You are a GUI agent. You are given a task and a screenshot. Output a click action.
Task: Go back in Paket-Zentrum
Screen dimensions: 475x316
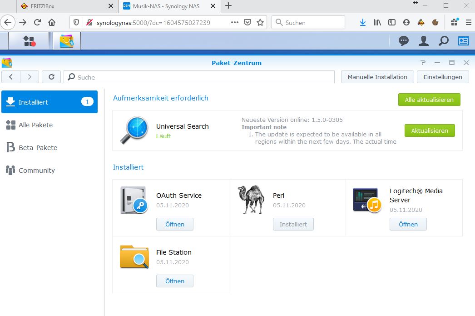pyautogui.click(x=11, y=77)
